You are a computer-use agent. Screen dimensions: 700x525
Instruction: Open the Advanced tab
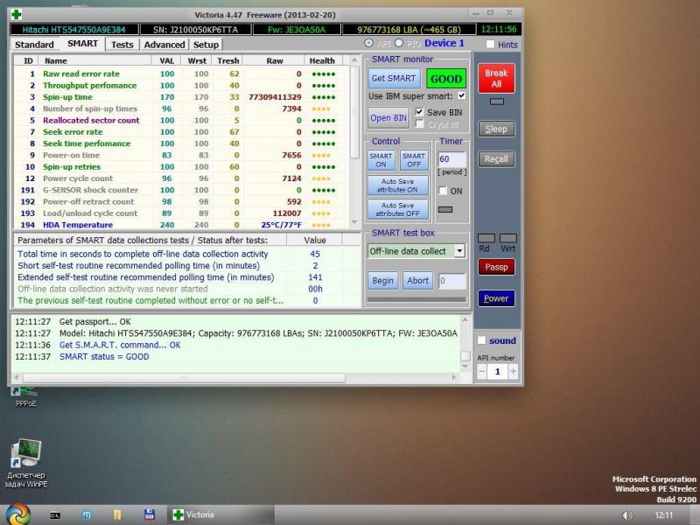[164, 45]
